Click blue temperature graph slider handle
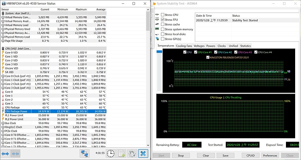This screenshot has width=301, height=160. [159, 52]
